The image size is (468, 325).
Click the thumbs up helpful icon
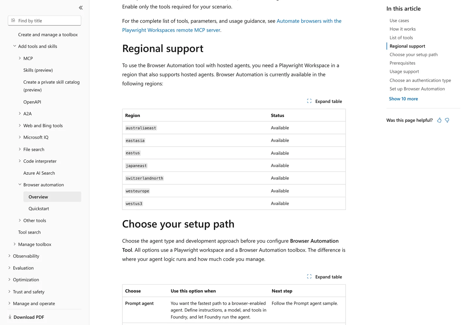click(439, 120)
